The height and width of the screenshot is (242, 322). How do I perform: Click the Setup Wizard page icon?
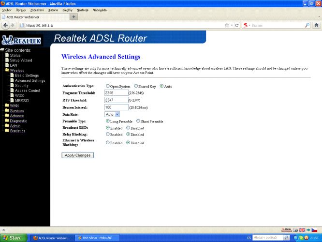coord(7,60)
